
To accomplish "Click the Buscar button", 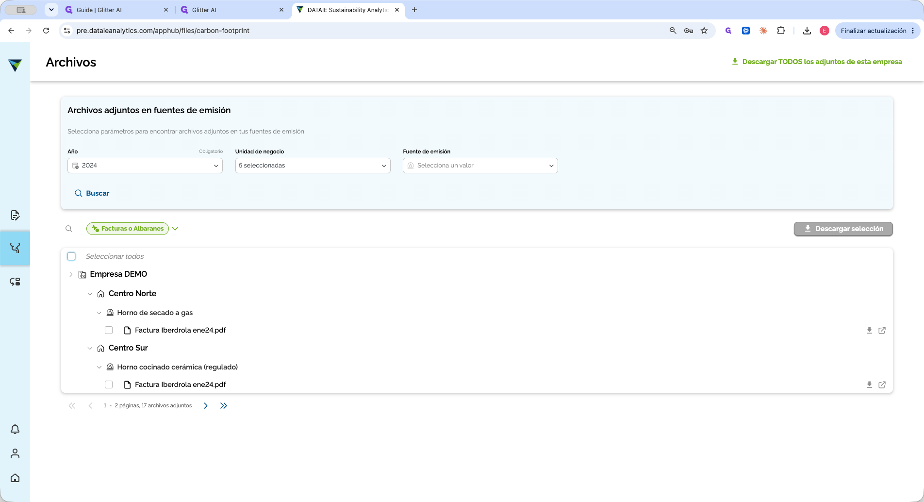I will click(x=92, y=193).
